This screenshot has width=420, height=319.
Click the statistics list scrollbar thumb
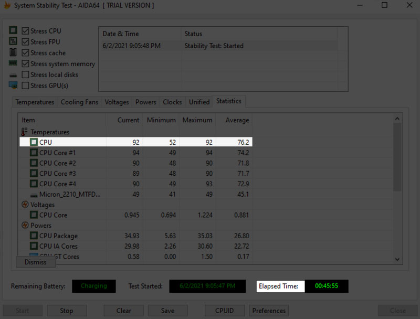tap(397, 157)
